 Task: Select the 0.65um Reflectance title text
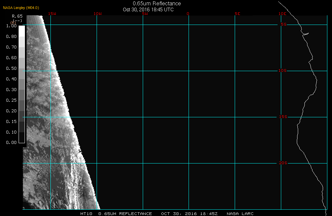click(x=157, y=4)
